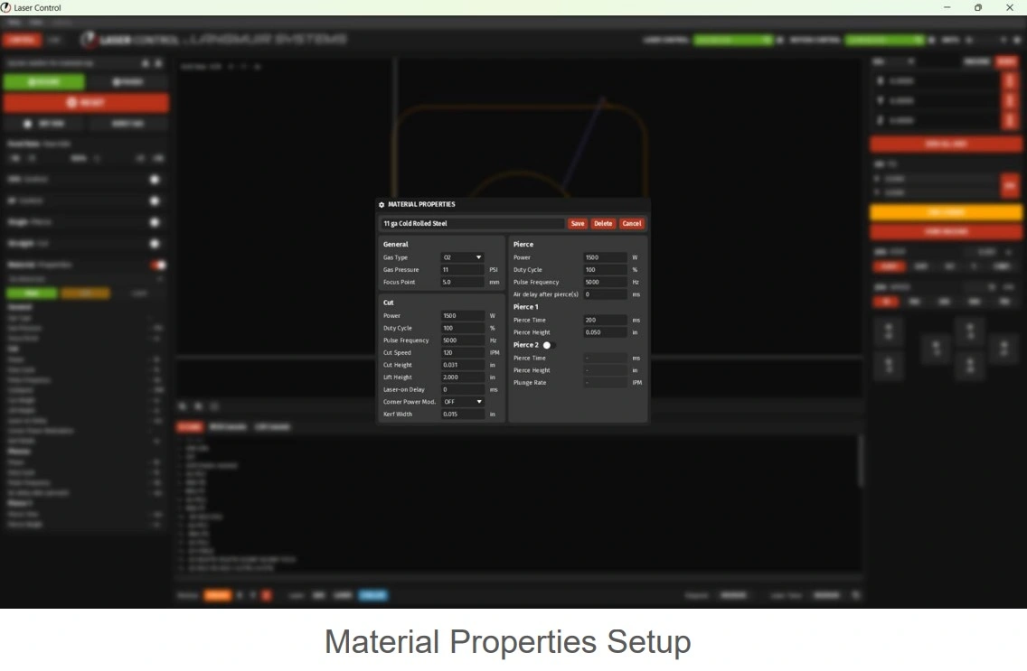This screenshot has height=671, width=1027.
Task: Open the Gas Type dropdown
Action: [x=462, y=257]
